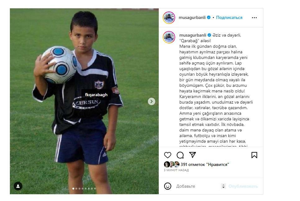300x201 pixels.
Task: Click the Опубликовать publish button
Action: point(243,186)
